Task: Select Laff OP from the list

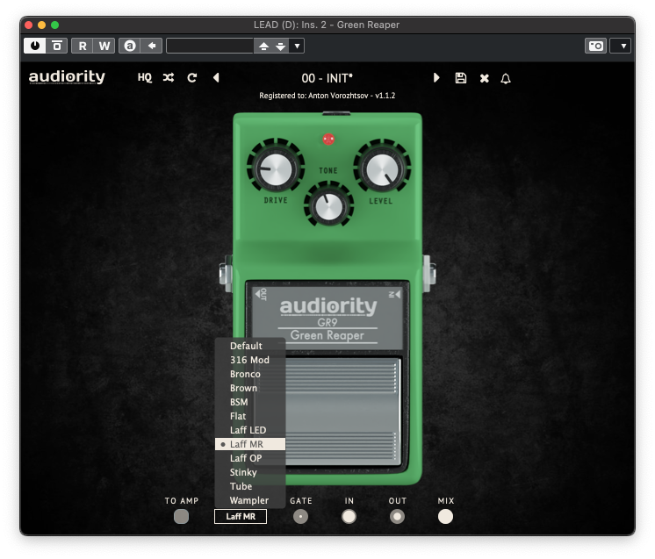Action: pos(250,458)
